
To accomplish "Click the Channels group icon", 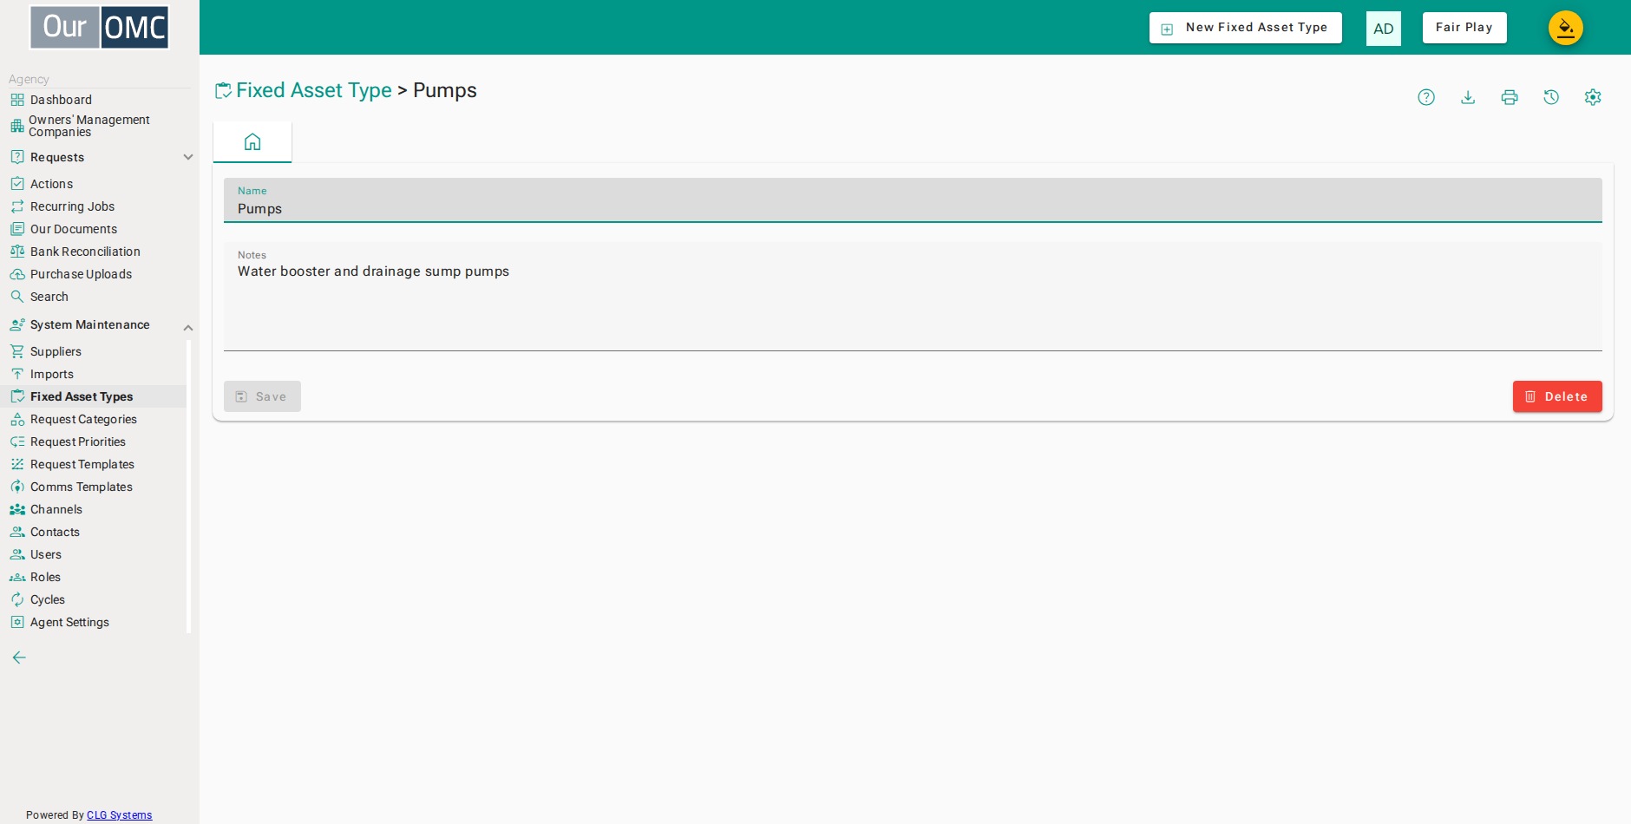I will (x=17, y=509).
